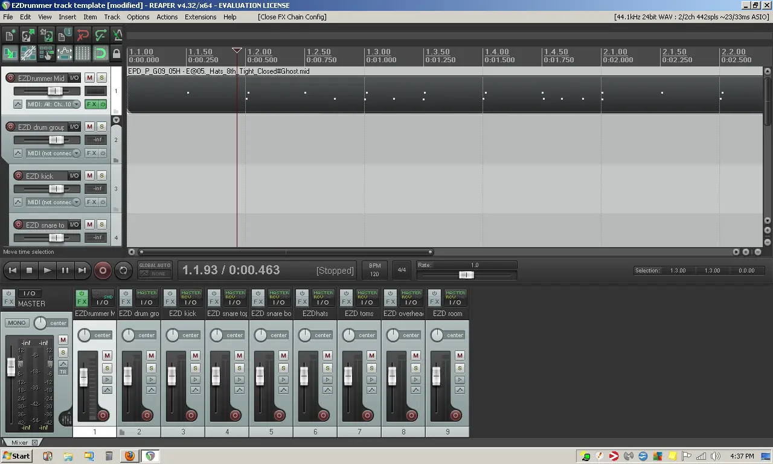Toggle the grid lines toolbar icon
The width and height of the screenshot is (773, 464).
[x=82, y=53]
